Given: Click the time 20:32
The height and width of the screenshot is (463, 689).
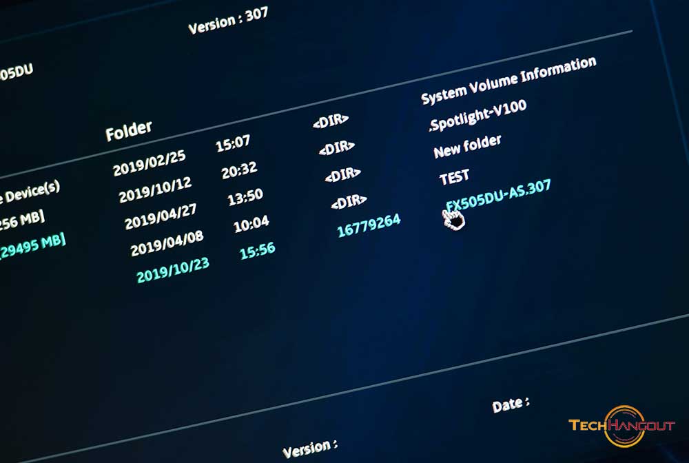Looking at the screenshot, I should (239, 170).
